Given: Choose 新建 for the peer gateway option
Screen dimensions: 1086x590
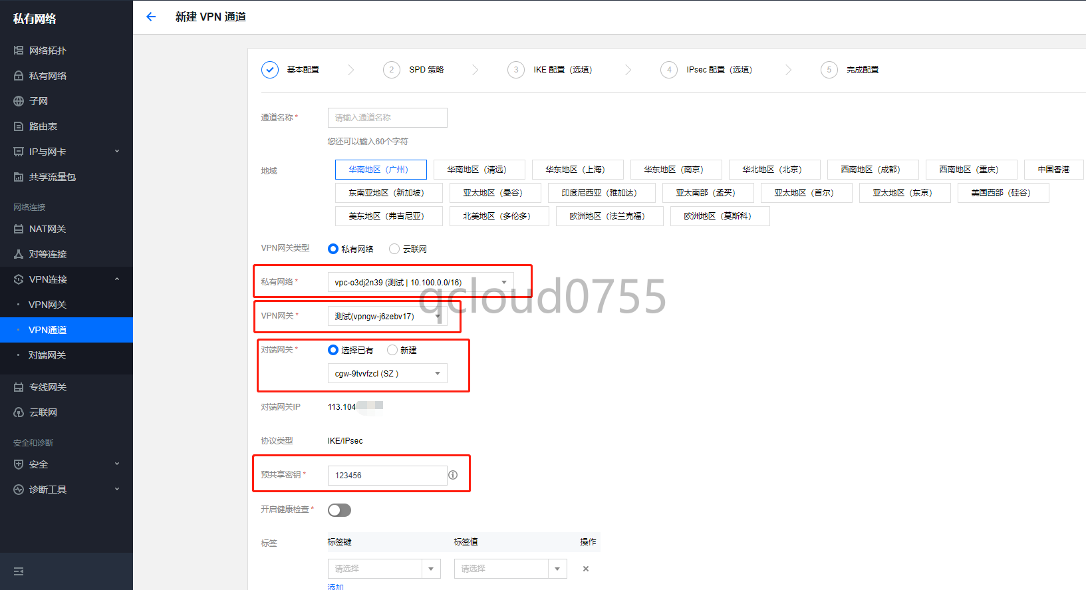Looking at the screenshot, I should point(392,350).
